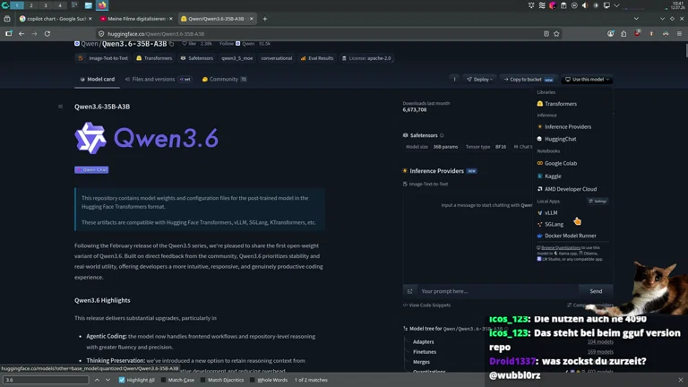Jump to next find match arrow
The width and height of the screenshot is (688, 387).
click(107, 380)
